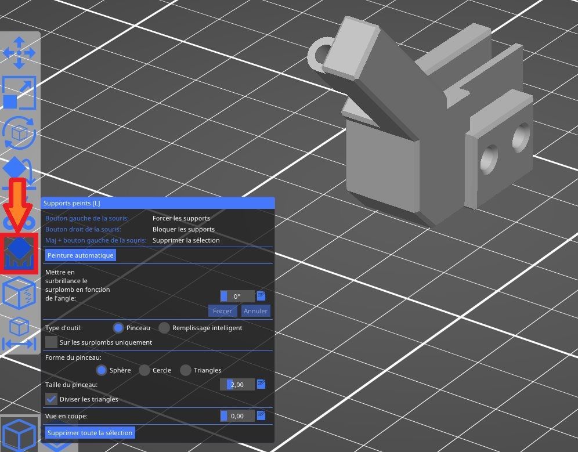Choose the Sphère brush shape

101,370
